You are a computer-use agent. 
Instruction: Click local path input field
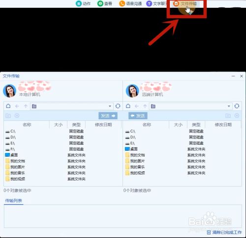click(x=72, y=106)
